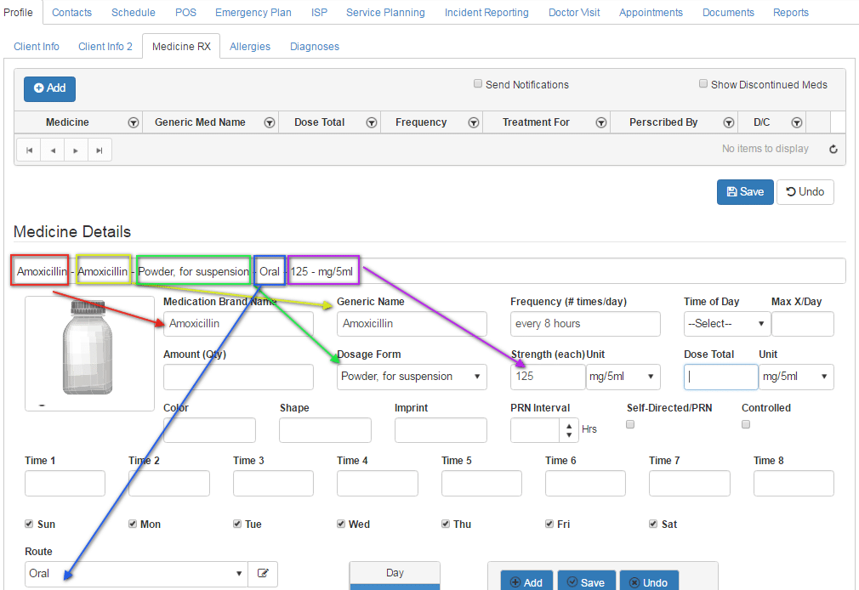Image resolution: width=859 pixels, height=590 pixels.
Task: Tick the Controlled checkbox
Action: point(746,424)
